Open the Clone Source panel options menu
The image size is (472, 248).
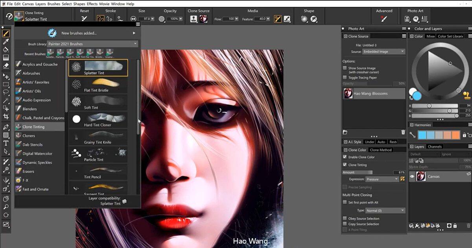click(404, 36)
